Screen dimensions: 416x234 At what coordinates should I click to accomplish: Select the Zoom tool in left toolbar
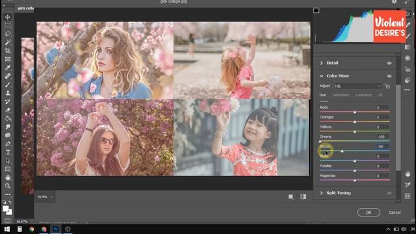[8, 186]
